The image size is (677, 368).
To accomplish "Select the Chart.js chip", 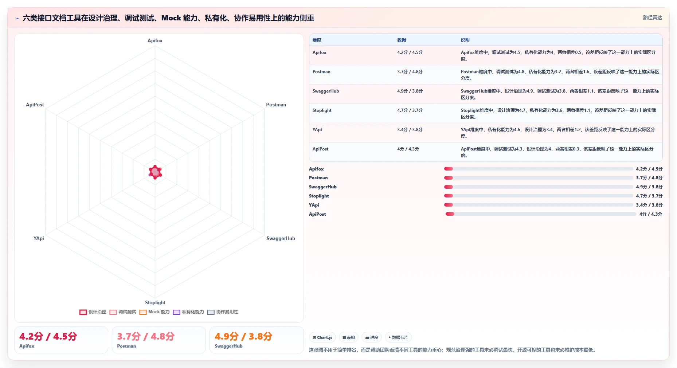I will [x=322, y=337].
